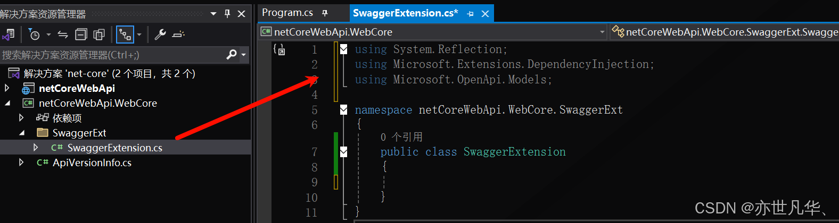This screenshot has height=223, width=839.
Task: Open the project dropdown netCoreWebApi.WebCore
Action: click(602, 32)
